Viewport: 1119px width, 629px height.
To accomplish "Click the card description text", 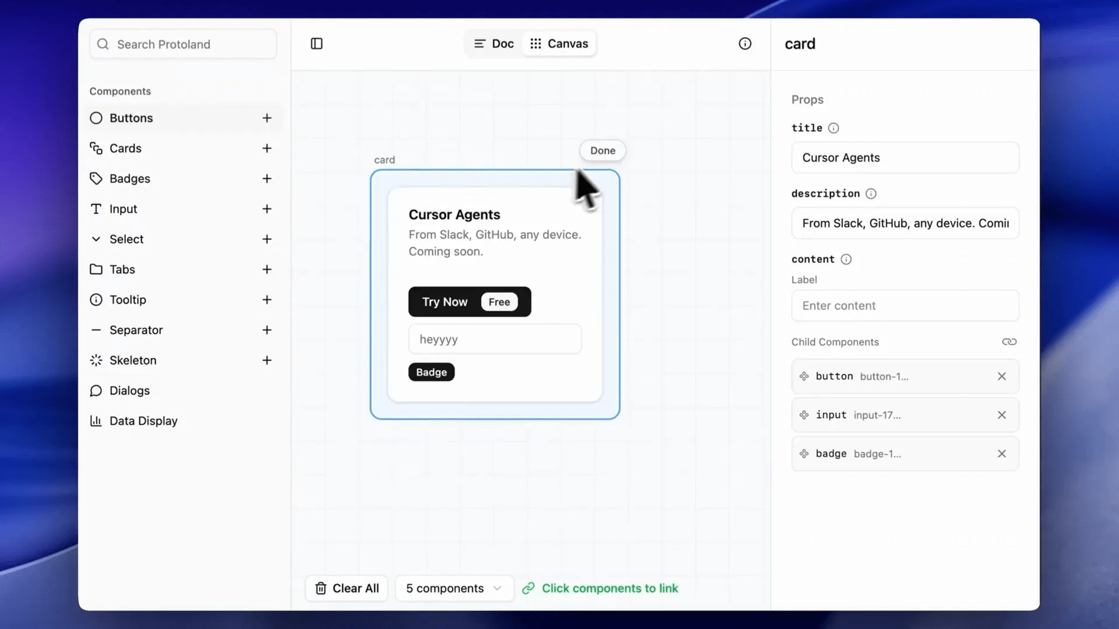I will click(x=495, y=243).
